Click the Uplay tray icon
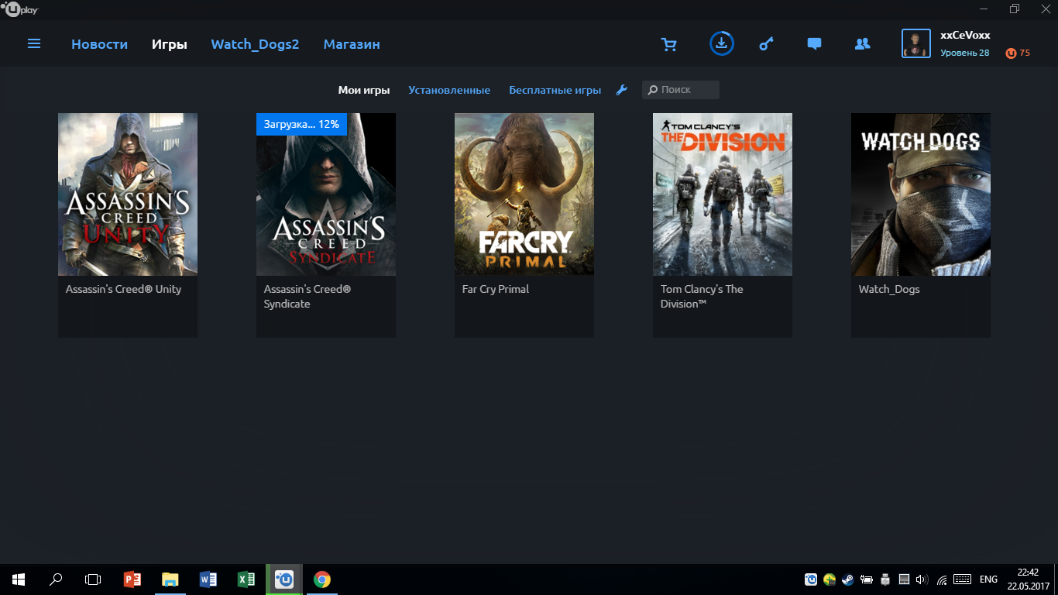 point(811,580)
